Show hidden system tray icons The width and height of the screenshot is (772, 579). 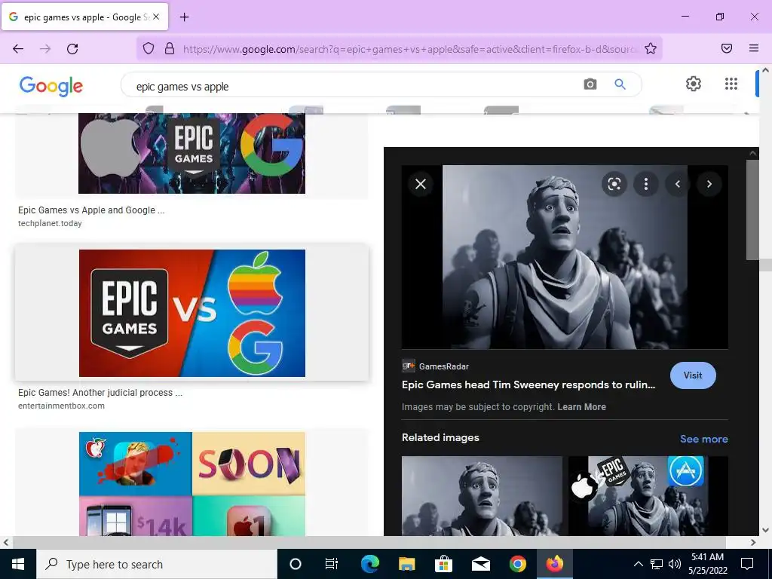point(638,564)
